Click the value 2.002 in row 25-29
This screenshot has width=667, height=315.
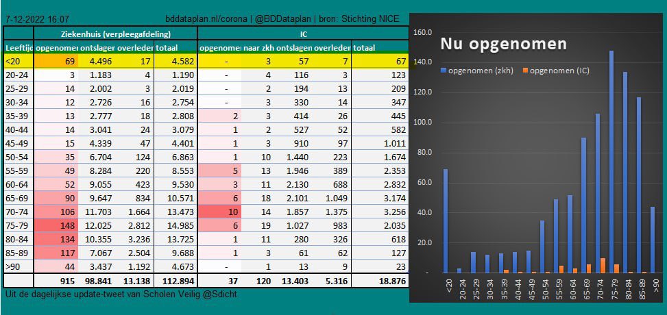[x=100, y=89]
